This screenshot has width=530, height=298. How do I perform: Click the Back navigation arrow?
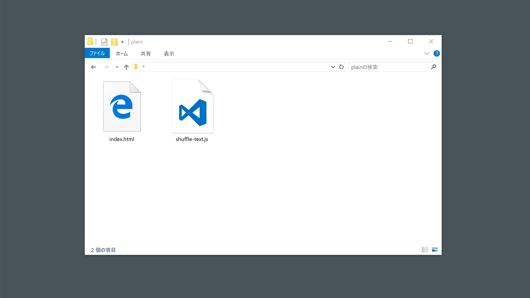(x=94, y=67)
